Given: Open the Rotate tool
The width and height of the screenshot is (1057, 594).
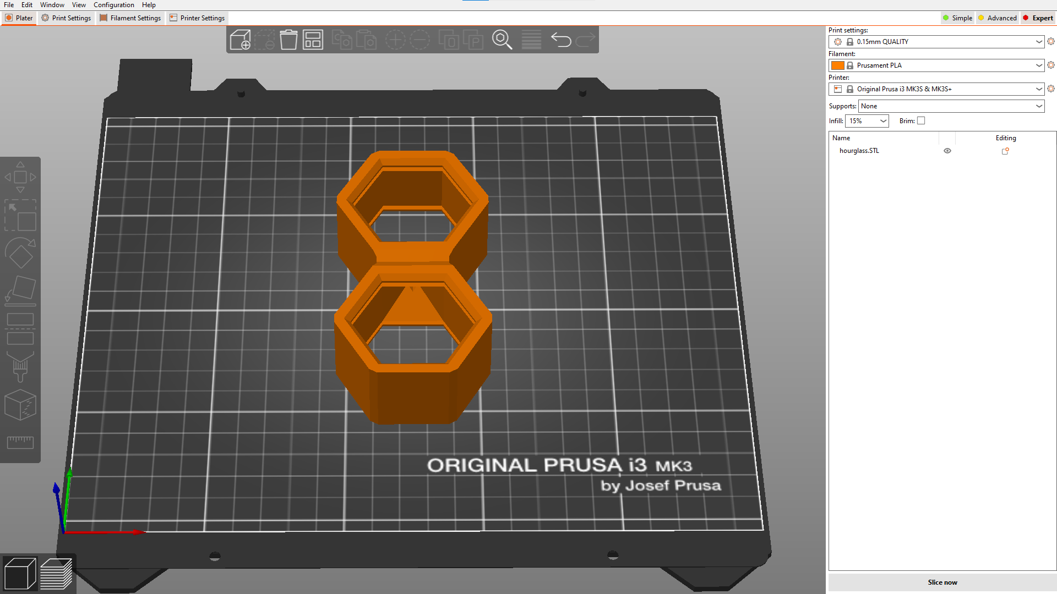Looking at the screenshot, I should 20,253.
